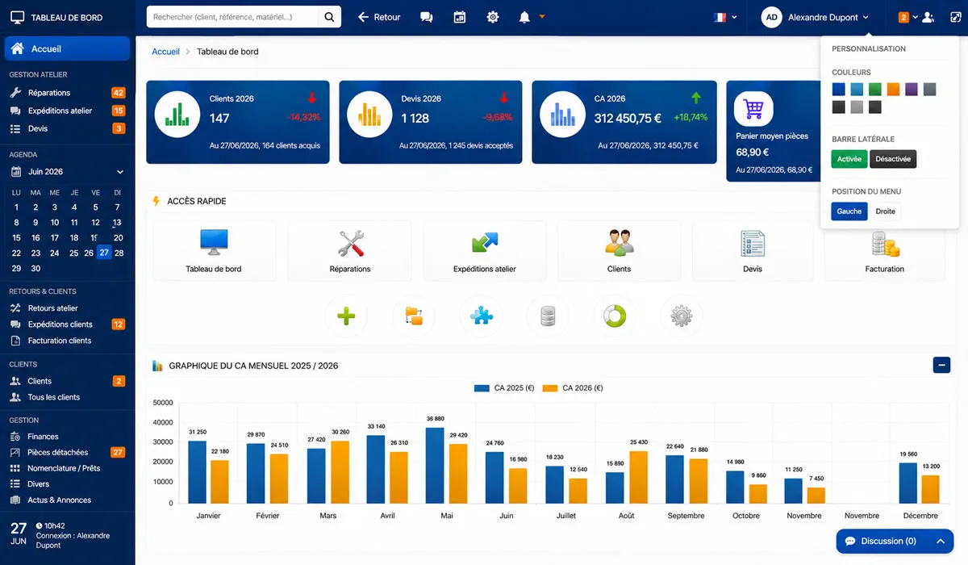Open dropdown arrow beside orange badge 2
Viewport: 968px width, 565px height.
click(916, 17)
